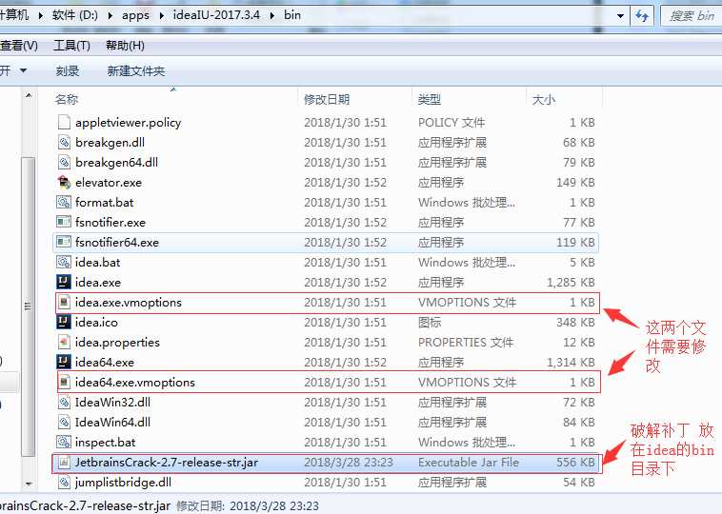The image size is (722, 514).
Task: Open the 帮助(H) menu
Action: 125,46
